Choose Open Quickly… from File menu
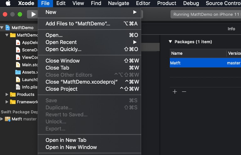 click(63, 49)
